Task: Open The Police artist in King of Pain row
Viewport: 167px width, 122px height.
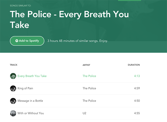Action: [x=89, y=88]
